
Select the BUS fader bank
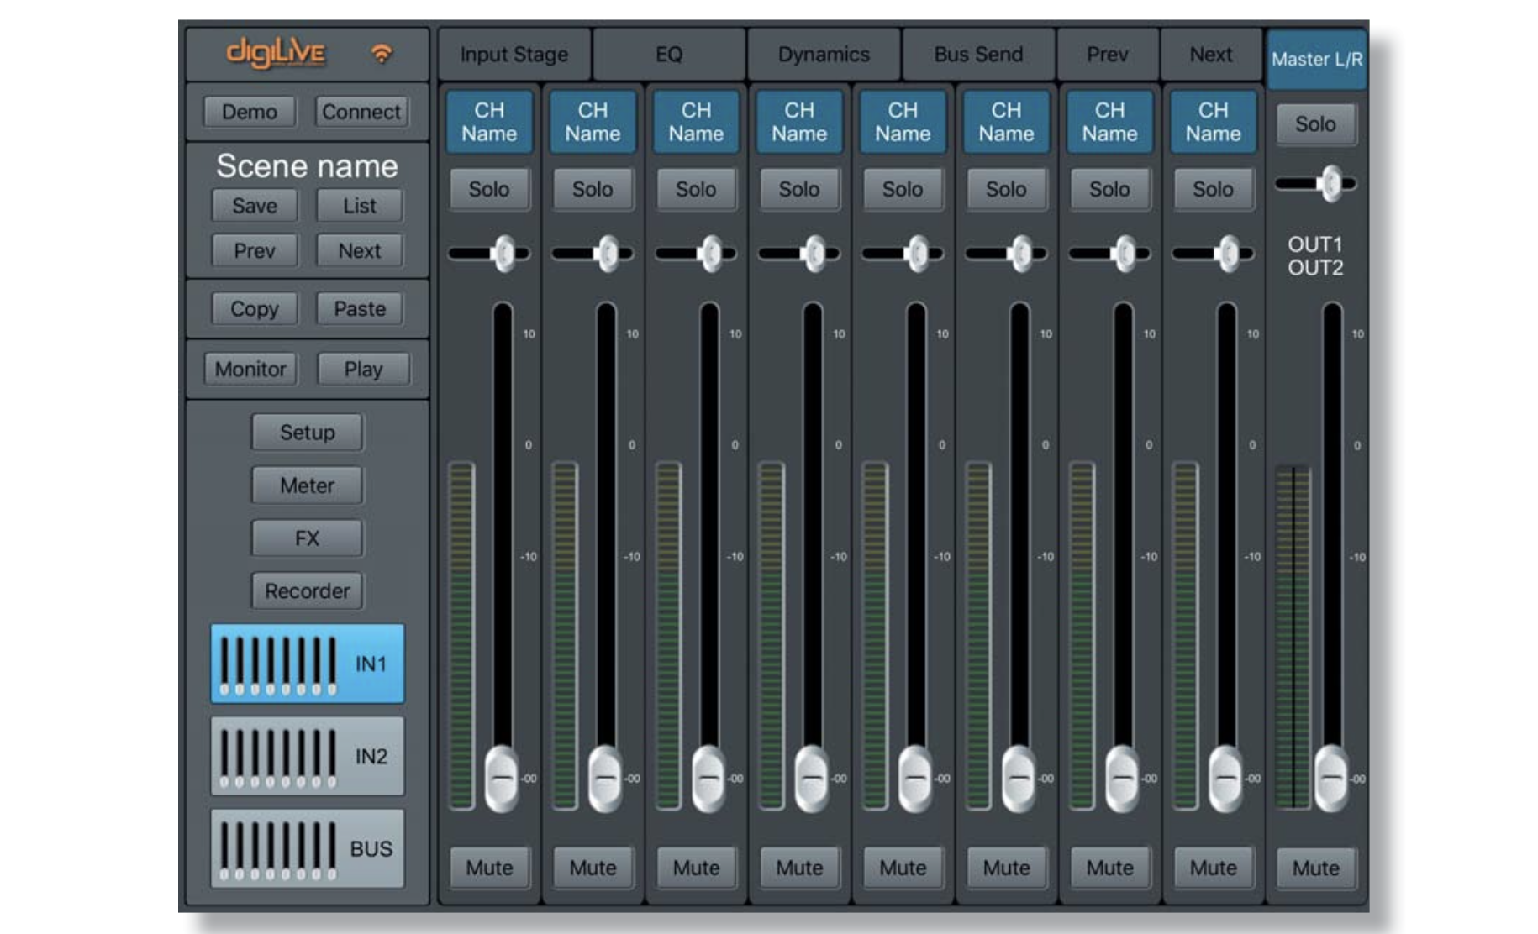pyautogui.click(x=308, y=848)
